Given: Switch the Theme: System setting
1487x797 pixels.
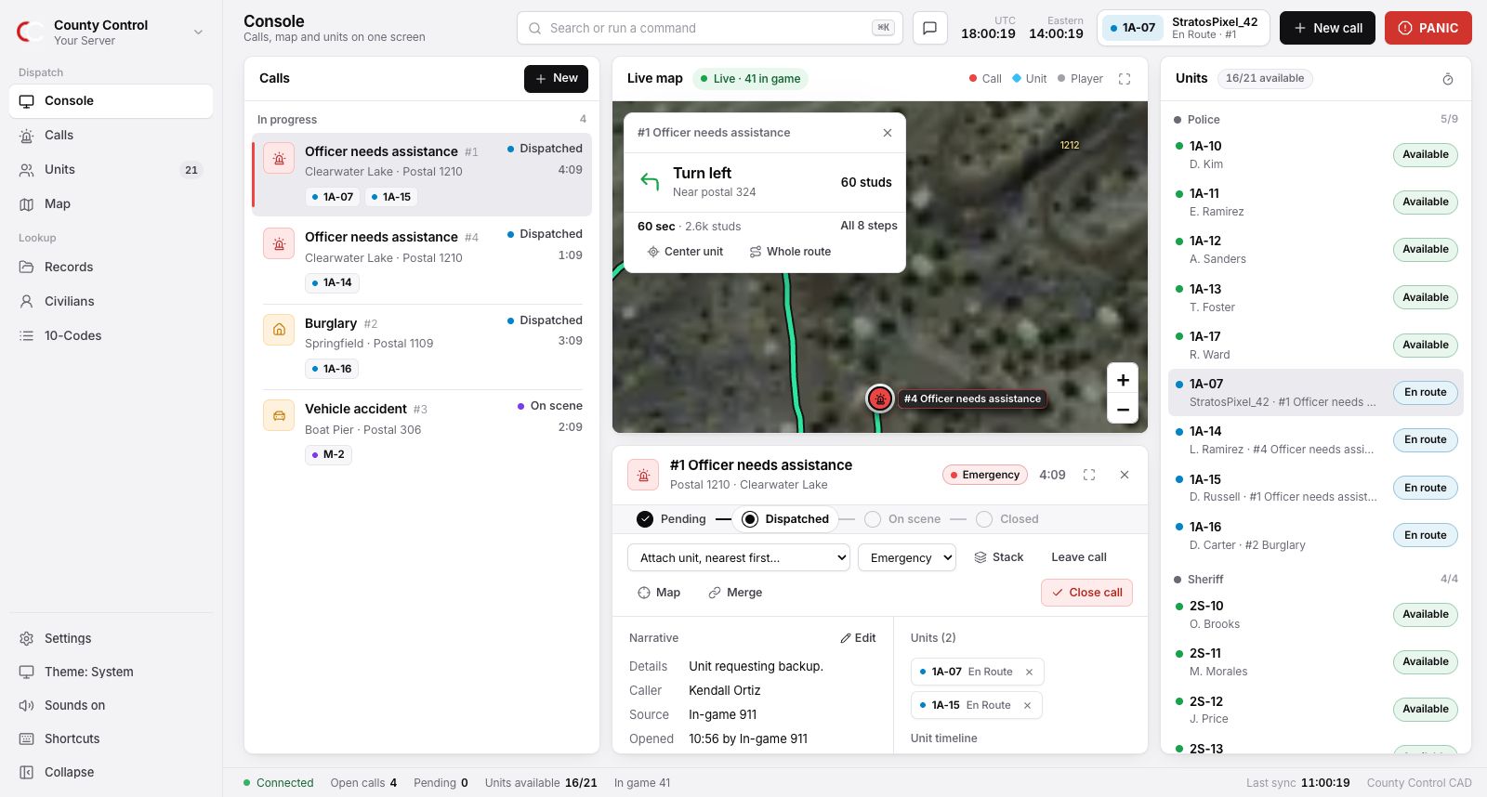Looking at the screenshot, I should 112,672.
